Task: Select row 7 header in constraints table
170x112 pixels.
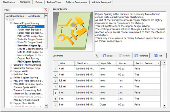Action: pyautogui.click(x=56, y=105)
